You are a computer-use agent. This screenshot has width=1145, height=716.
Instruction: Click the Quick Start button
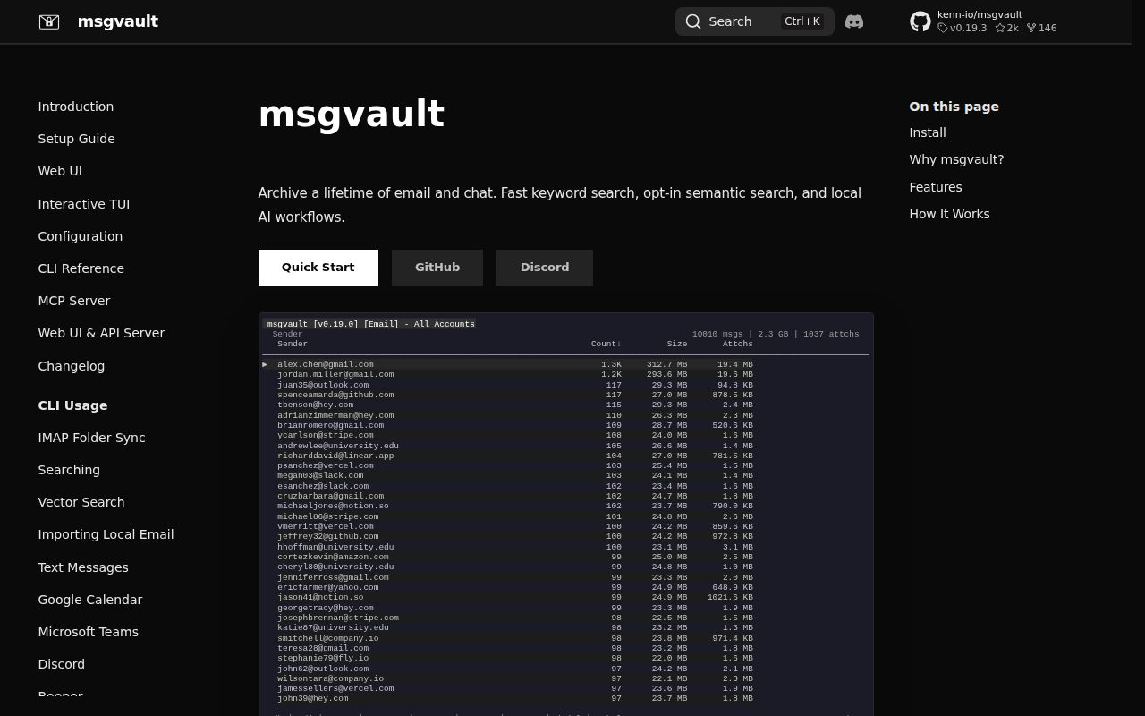pyautogui.click(x=318, y=268)
